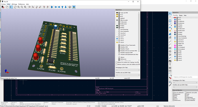Toggle Modèles à Trous Traversants visibility
Image resolution: width=198 pixels, height=107 pixels.
pos(119,45)
